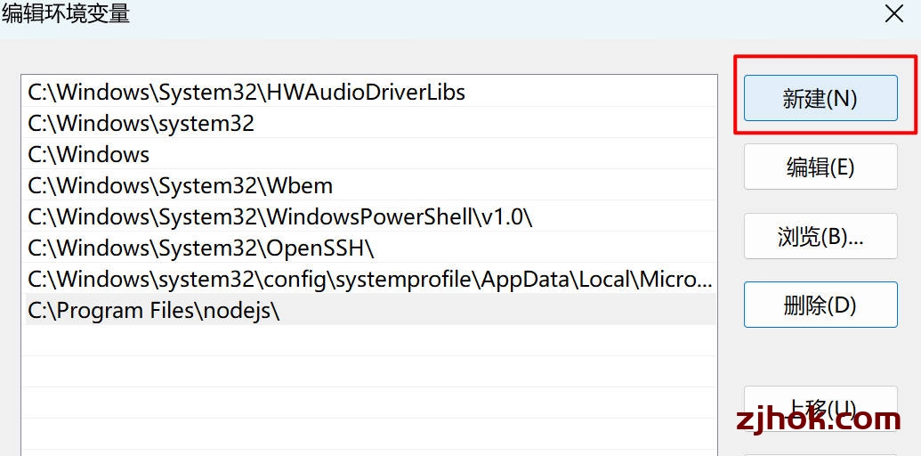Select the C:\Windows\System32\OpenSSH\ entry
The height and width of the screenshot is (456, 921).
click(370, 248)
